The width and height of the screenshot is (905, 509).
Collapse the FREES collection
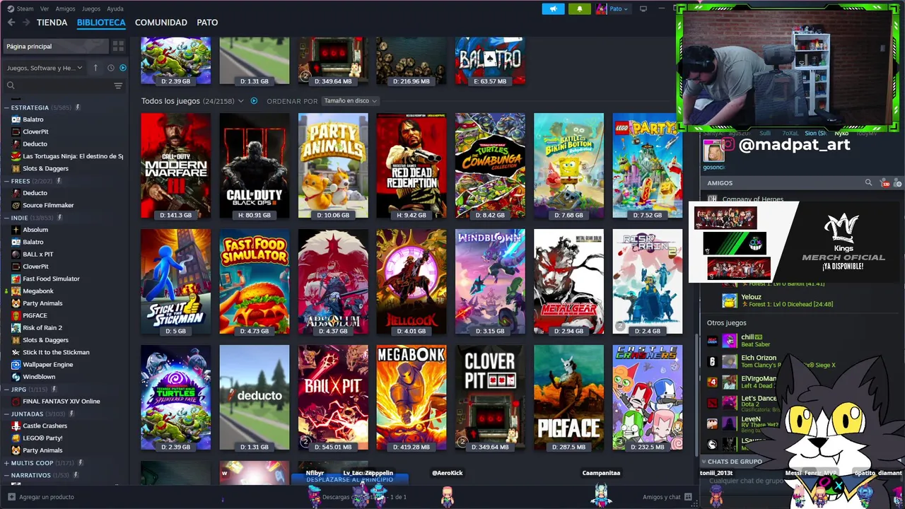pyautogui.click(x=6, y=181)
